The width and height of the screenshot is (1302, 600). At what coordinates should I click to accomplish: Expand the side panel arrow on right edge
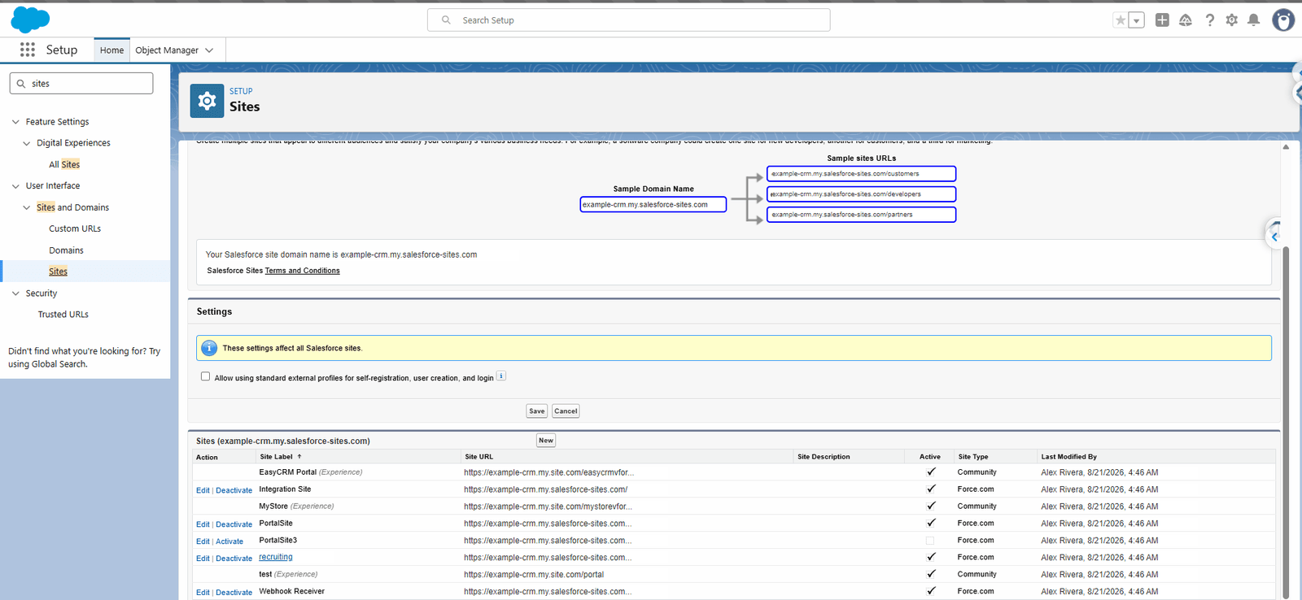pyautogui.click(x=1274, y=237)
